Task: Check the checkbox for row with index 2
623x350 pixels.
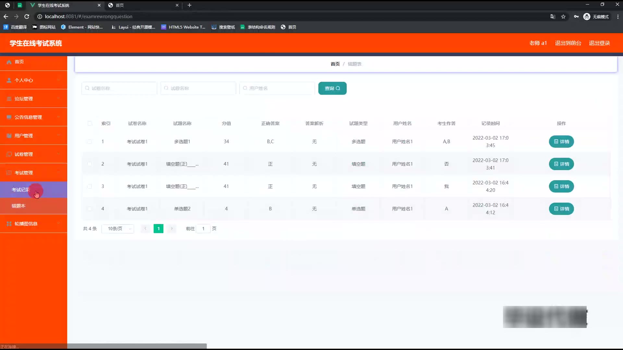Action: pos(90,164)
